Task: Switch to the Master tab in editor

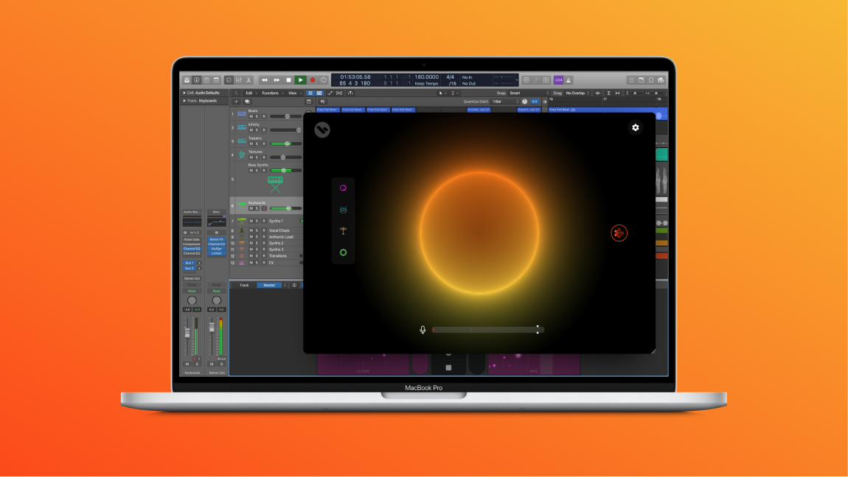Action: click(269, 285)
